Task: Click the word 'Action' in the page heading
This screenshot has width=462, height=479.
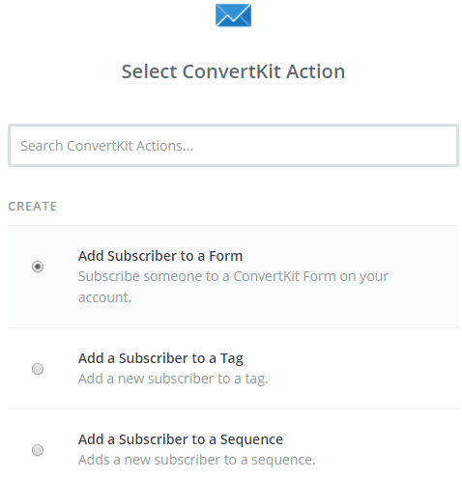Action: pos(316,71)
